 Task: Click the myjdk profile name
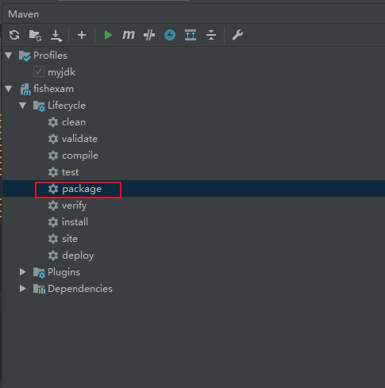(x=62, y=72)
